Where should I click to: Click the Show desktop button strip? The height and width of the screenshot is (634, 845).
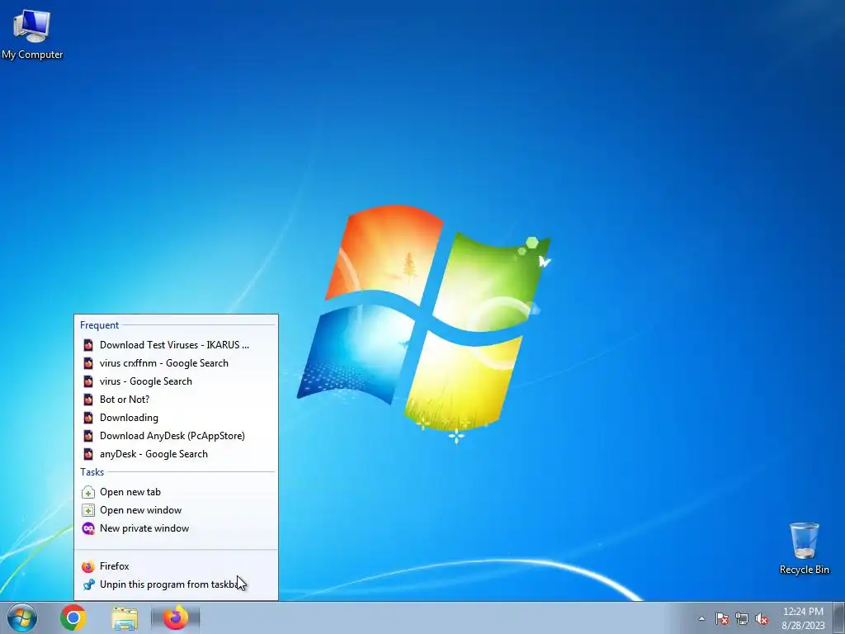[838, 618]
